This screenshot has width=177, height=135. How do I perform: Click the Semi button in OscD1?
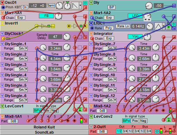pos(51,6)
